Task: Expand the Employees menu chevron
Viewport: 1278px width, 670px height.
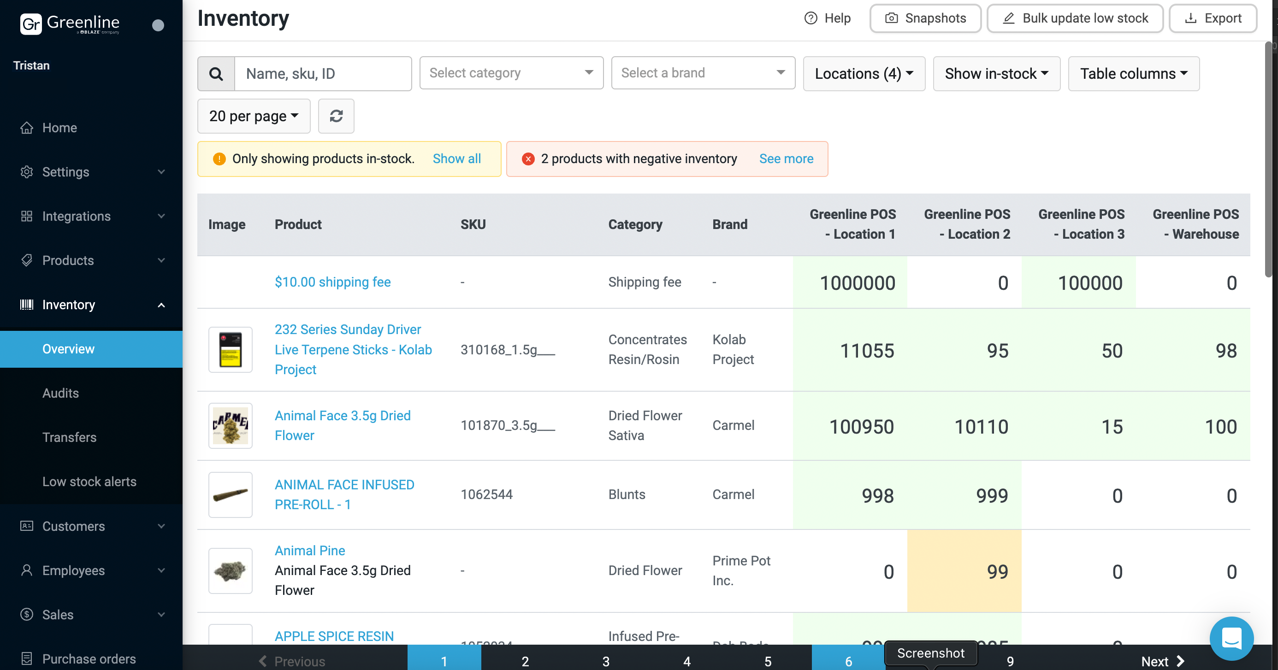Action: coord(161,570)
